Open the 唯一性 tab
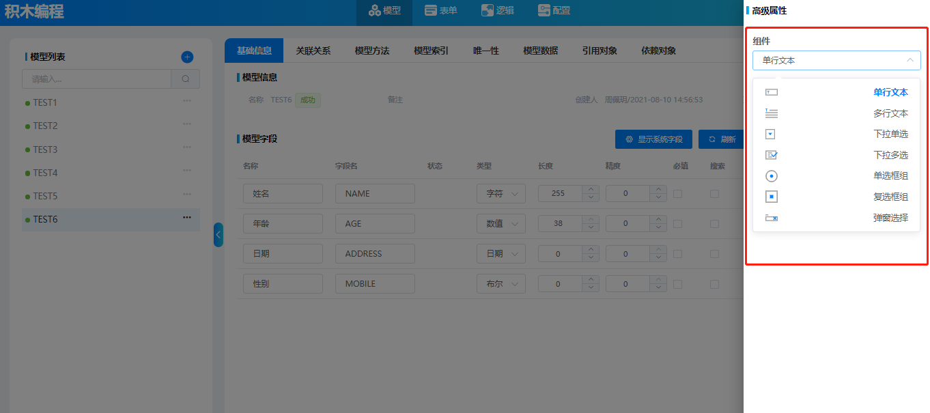The width and height of the screenshot is (930, 413). pyautogui.click(x=486, y=51)
